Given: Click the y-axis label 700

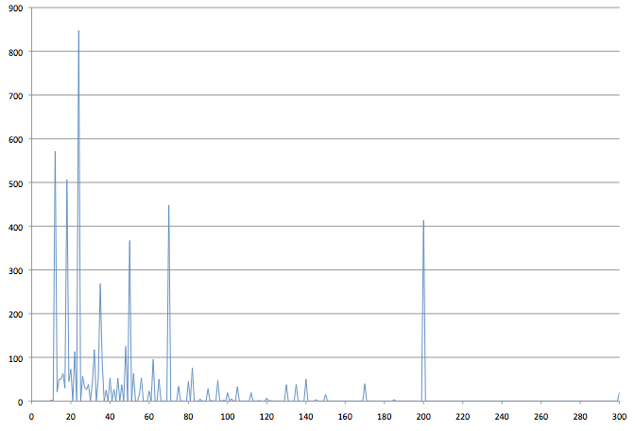Looking at the screenshot, I should tap(15, 96).
